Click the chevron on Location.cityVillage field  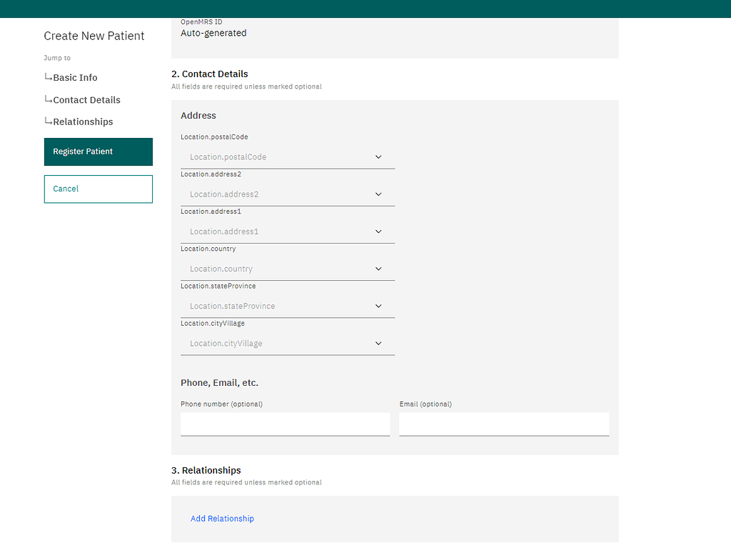click(378, 343)
